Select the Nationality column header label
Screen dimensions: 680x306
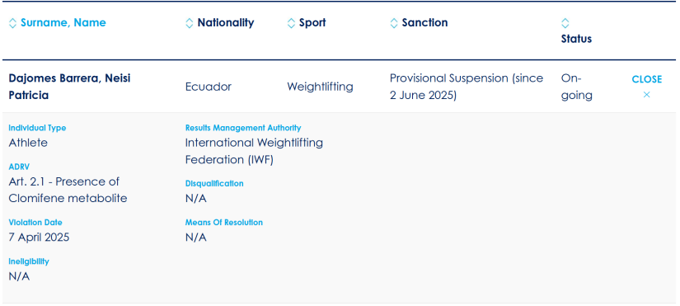point(226,23)
